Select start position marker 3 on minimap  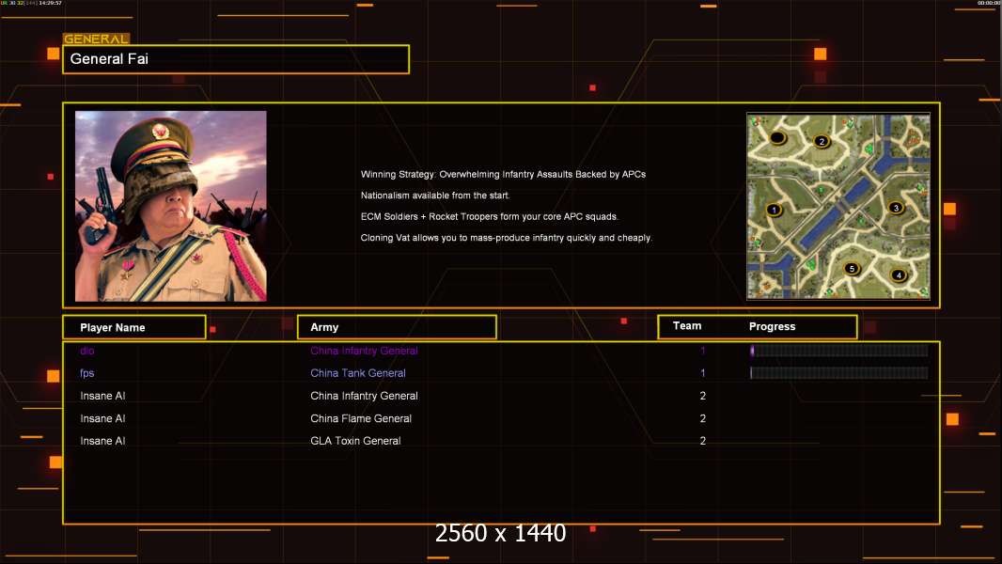pyautogui.click(x=896, y=208)
